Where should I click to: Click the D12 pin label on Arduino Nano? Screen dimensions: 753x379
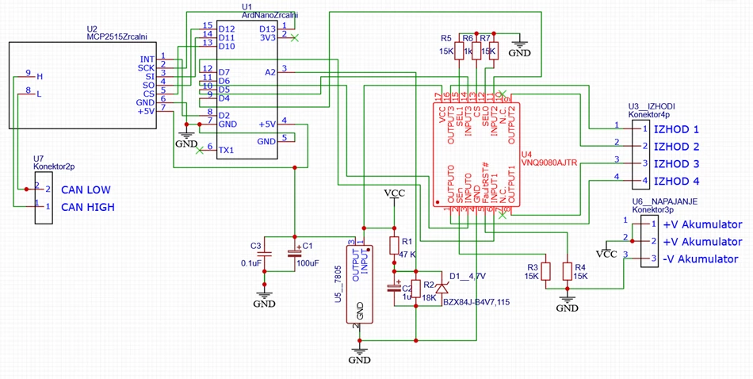tap(227, 29)
